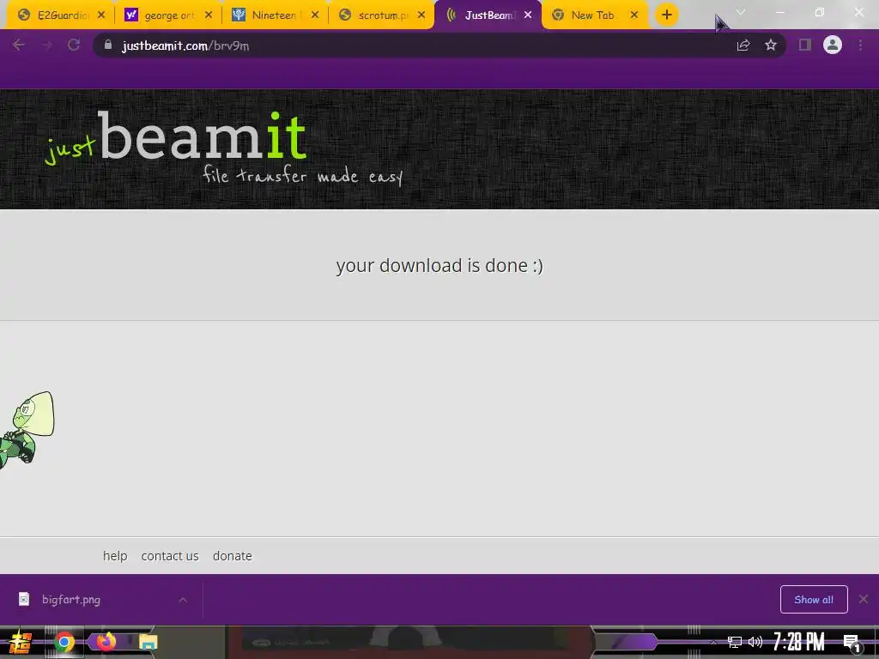Toggle the browser side panel

coord(805,45)
